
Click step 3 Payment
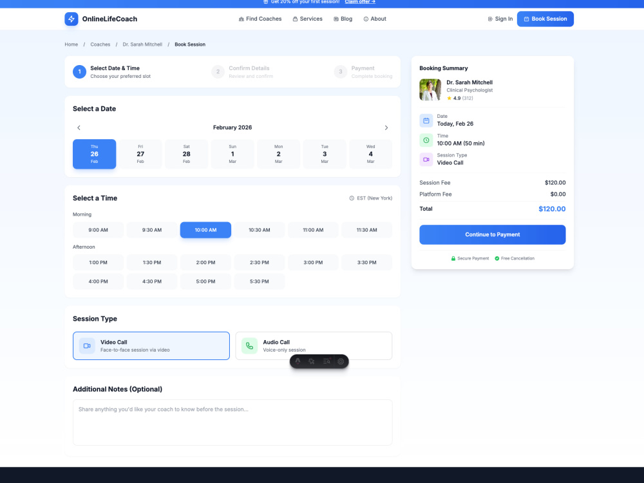(x=363, y=72)
